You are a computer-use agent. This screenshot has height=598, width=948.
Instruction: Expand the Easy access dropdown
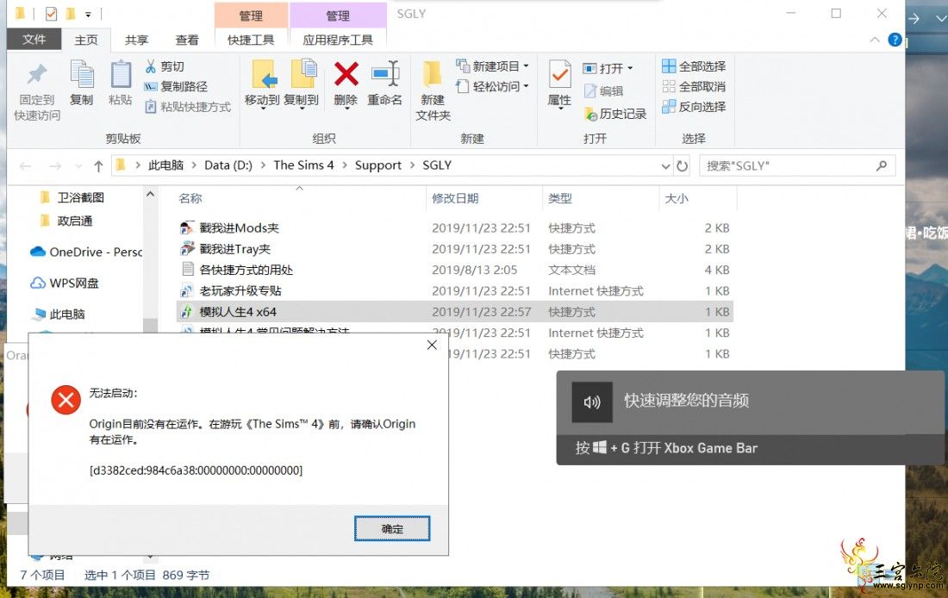coord(526,86)
